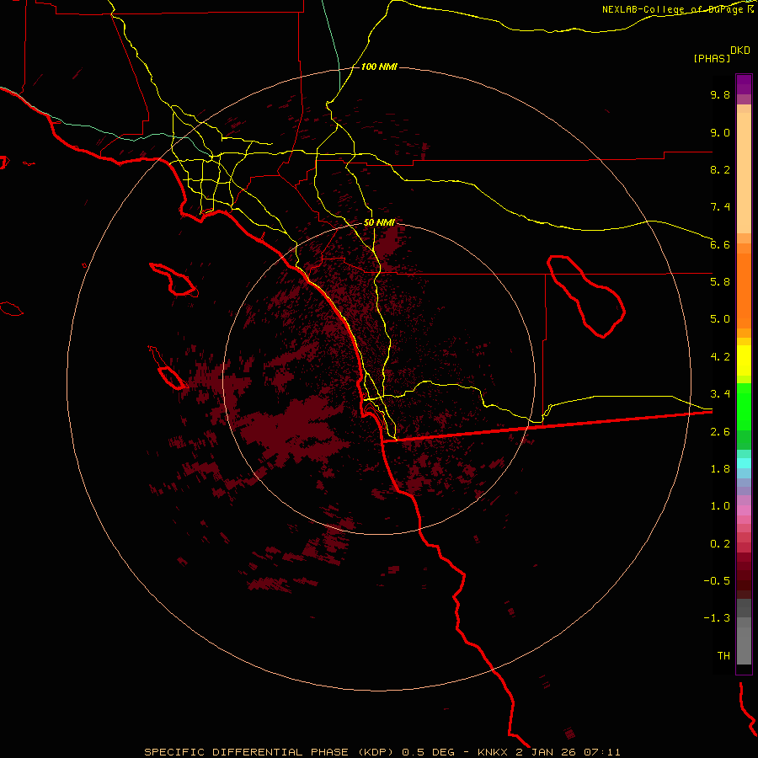
Task: Click the bright green segment of color bar
Action: click(x=744, y=407)
